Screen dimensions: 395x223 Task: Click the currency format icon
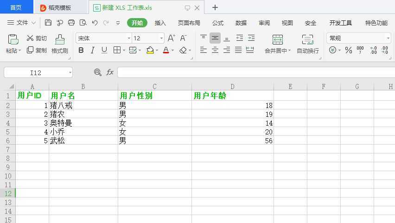[x=332, y=50]
